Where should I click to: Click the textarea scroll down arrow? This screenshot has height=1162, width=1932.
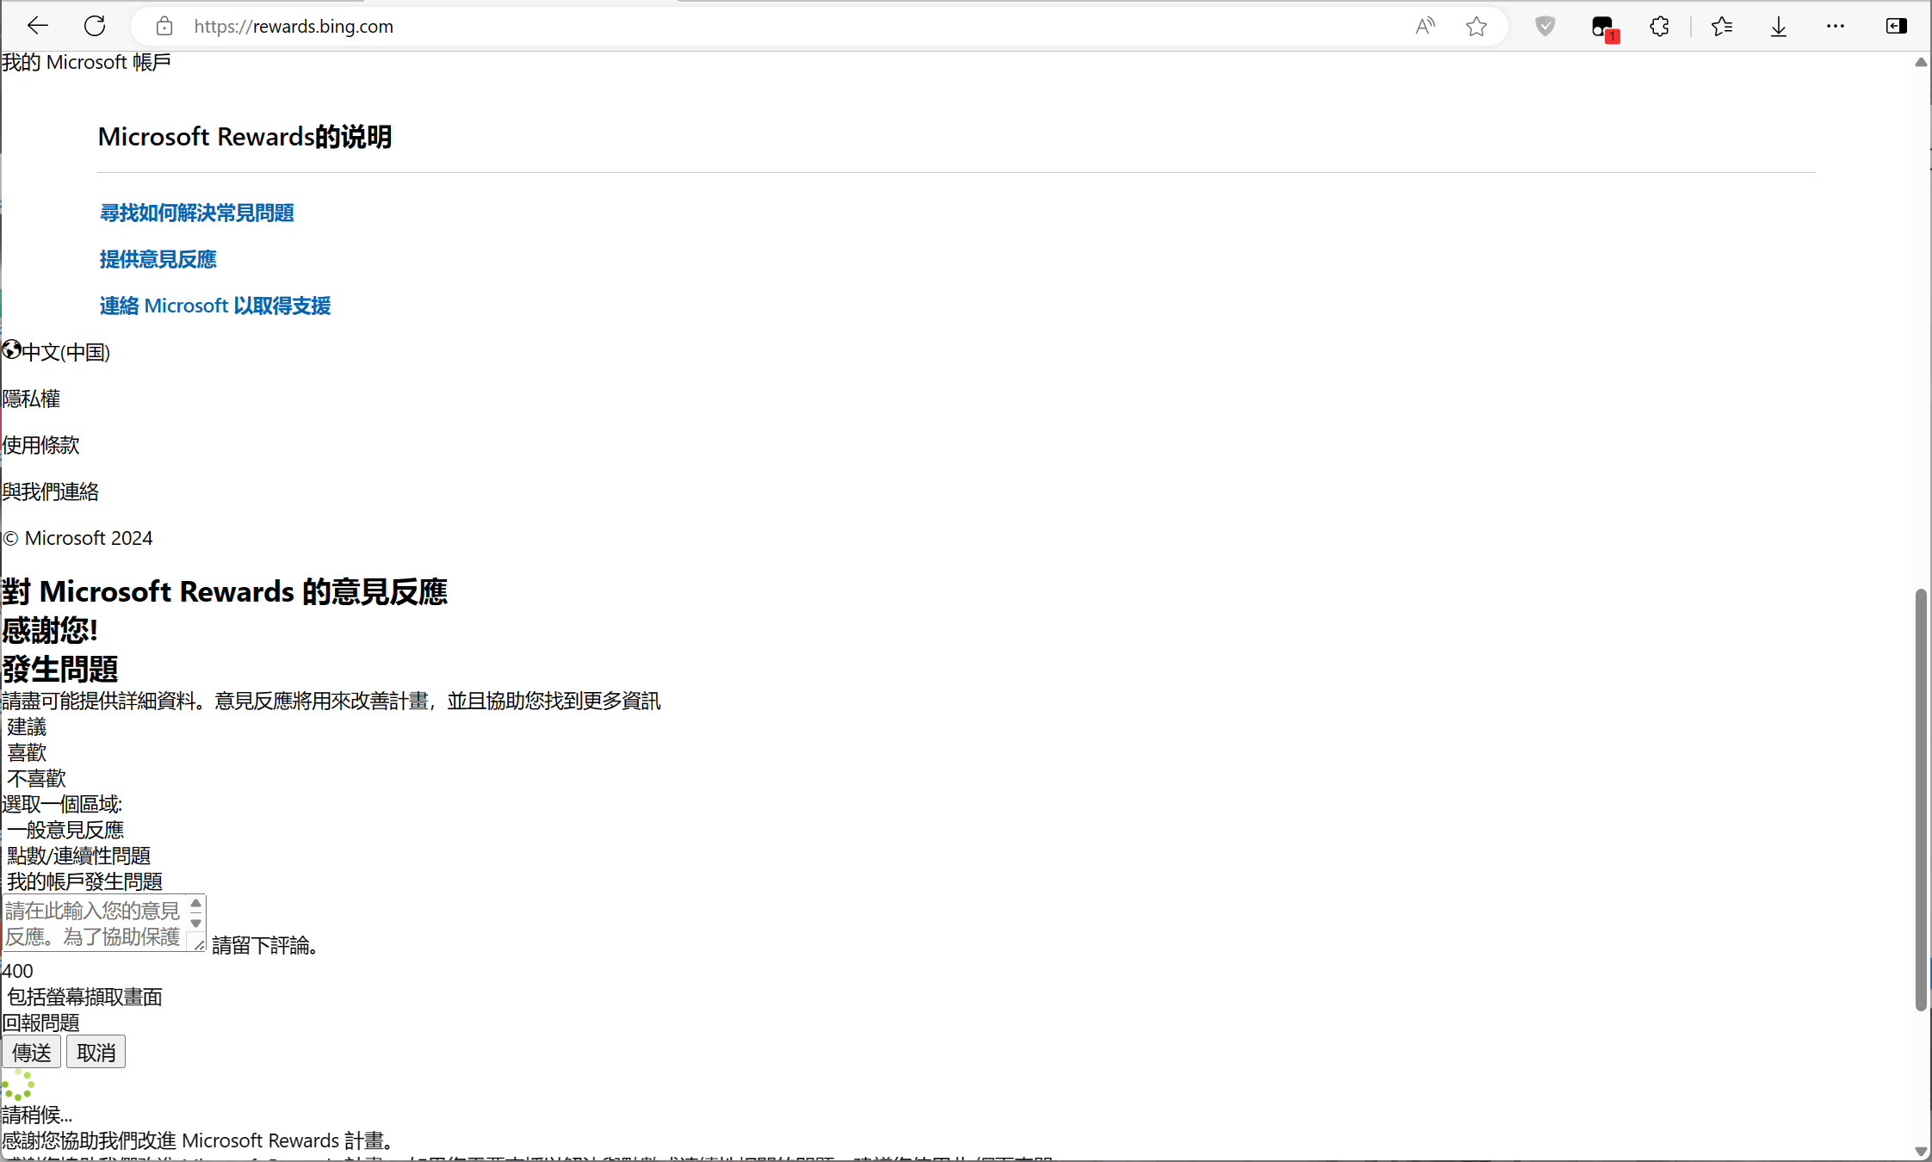196,924
